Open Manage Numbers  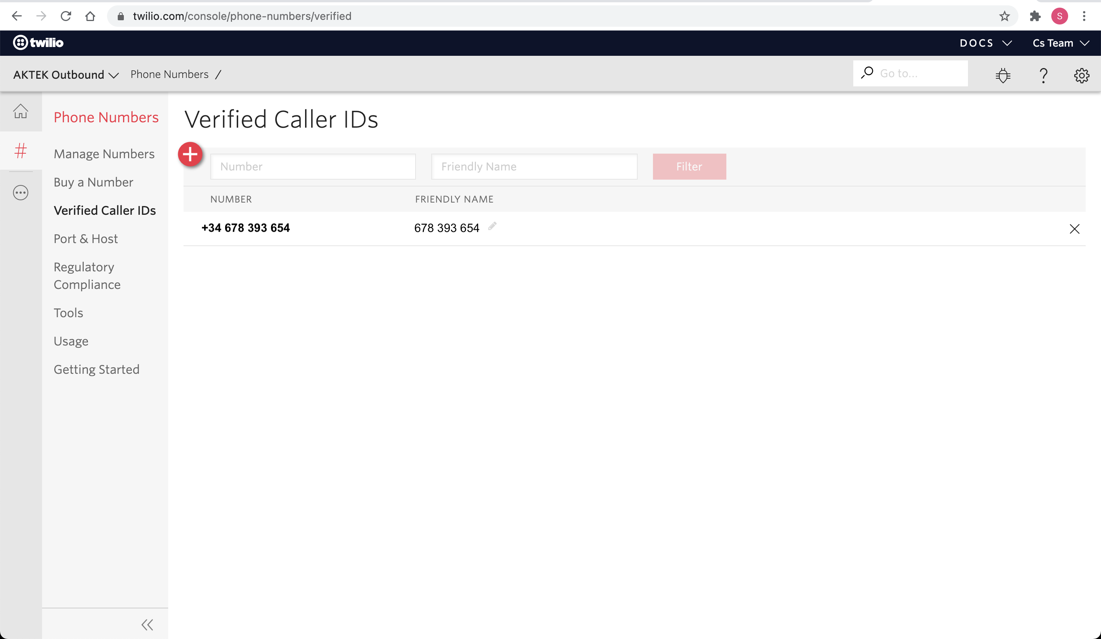[x=104, y=154]
